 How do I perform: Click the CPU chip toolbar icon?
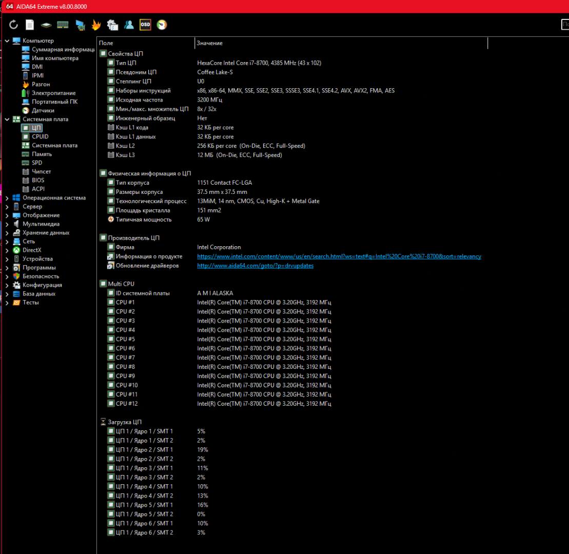pos(47,25)
